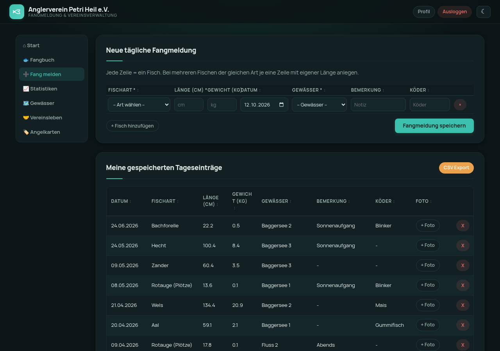The width and height of the screenshot is (500, 351).
Task: Save with Fangmeldung speichern button
Action: (434, 126)
